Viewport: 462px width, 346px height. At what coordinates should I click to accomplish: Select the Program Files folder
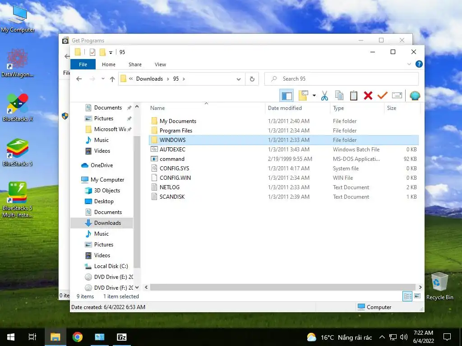click(x=176, y=131)
